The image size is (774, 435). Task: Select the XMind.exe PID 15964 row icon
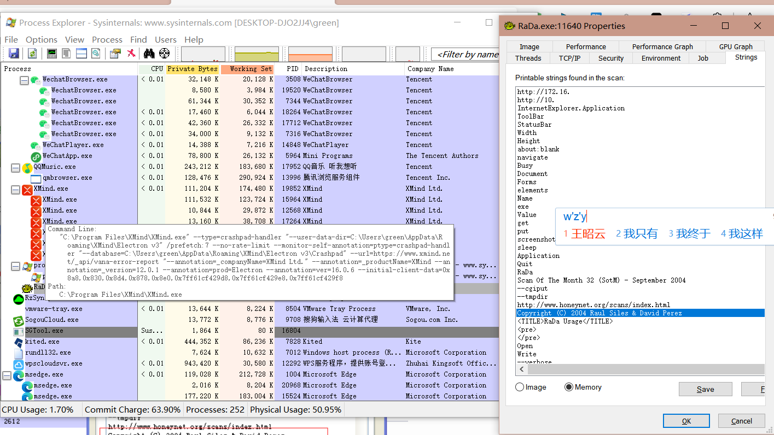36,200
